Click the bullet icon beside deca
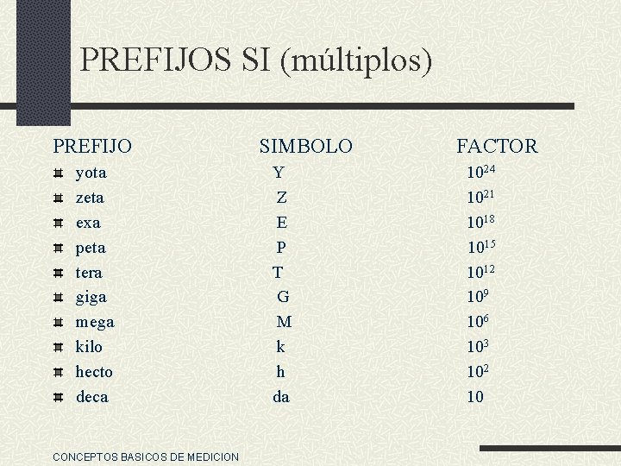Screen dimensions: 621x466 pyautogui.click(x=59, y=398)
